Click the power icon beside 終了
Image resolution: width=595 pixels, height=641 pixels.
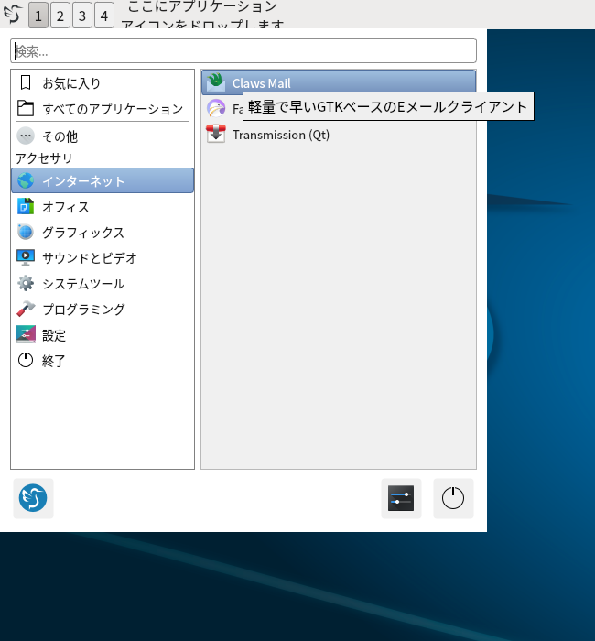[26, 360]
